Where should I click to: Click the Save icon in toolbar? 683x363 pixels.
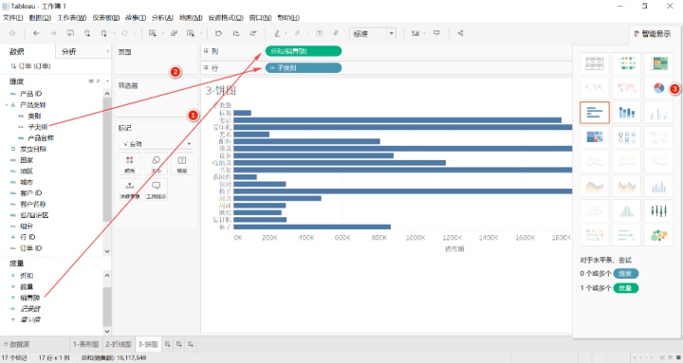(x=70, y=33)
